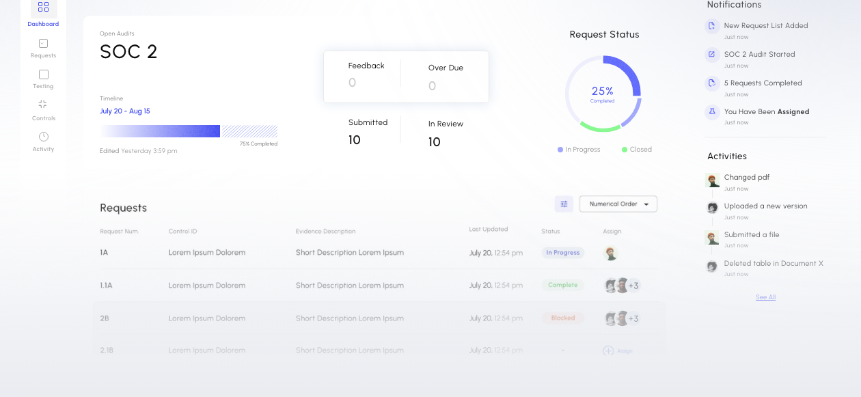The image size is (861, 397).
Task: Click the Feedback count card
Action: click(366, 74)
